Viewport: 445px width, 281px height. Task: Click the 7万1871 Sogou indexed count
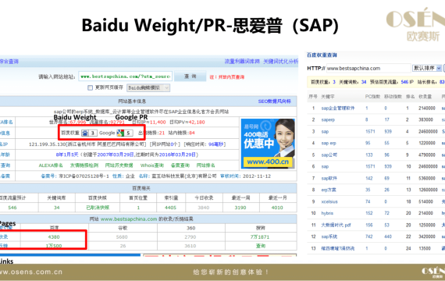click(260, 237)
